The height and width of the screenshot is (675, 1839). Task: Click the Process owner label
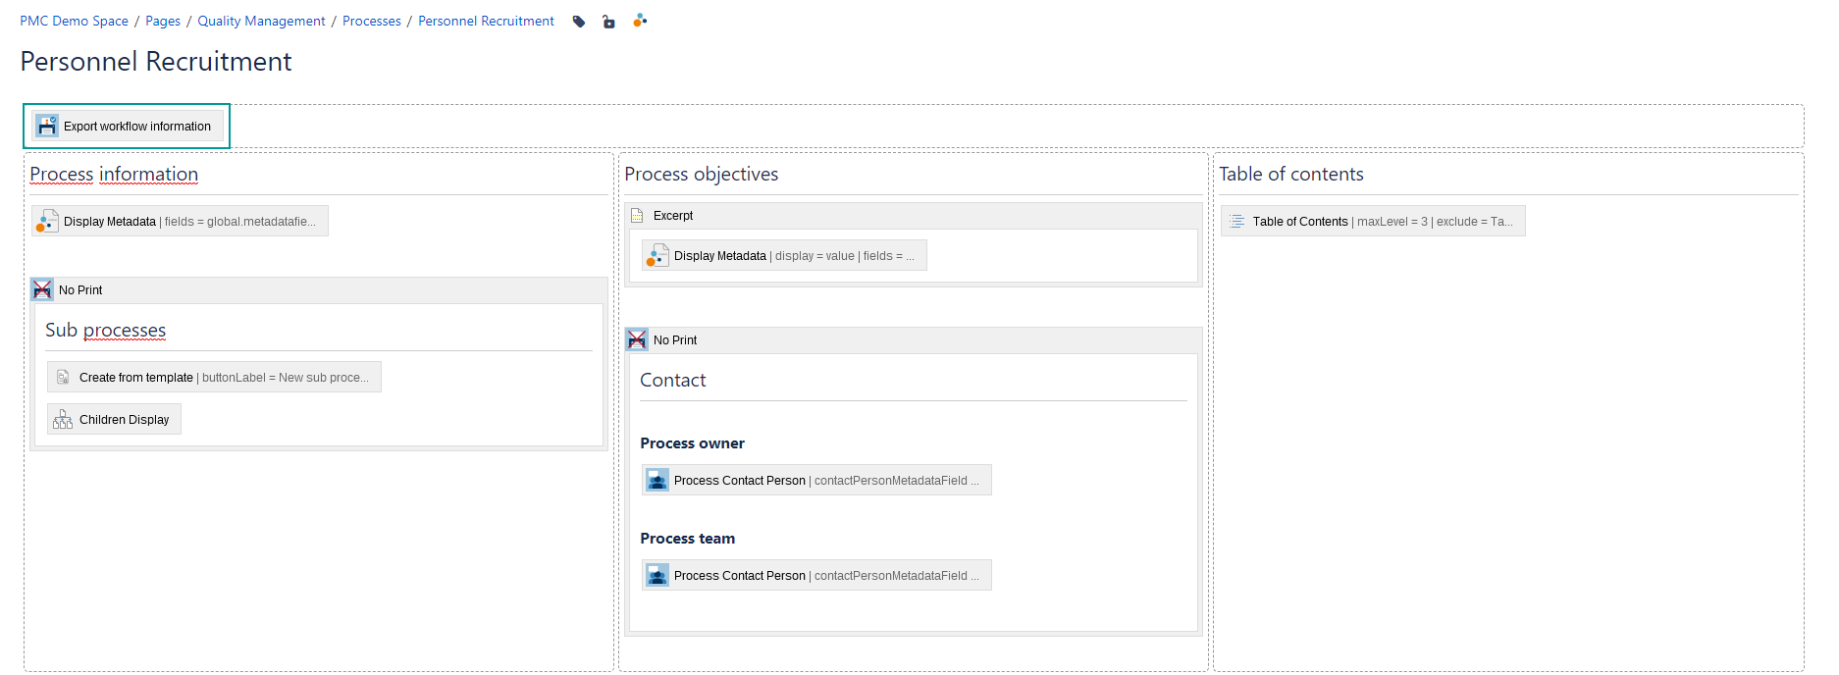pyautogui.click(x=692, y=443)
